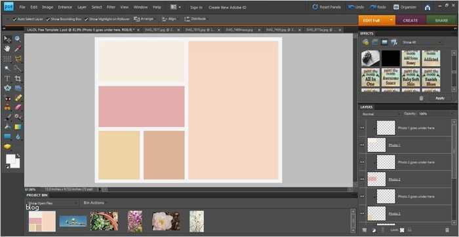Select the Gradient tool

[18, 127]
